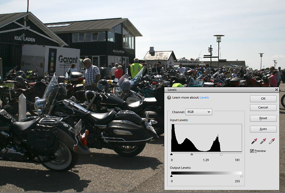Grab the input shadow black slider
This screenshot has width=285, height=193.
pos(172,154)
